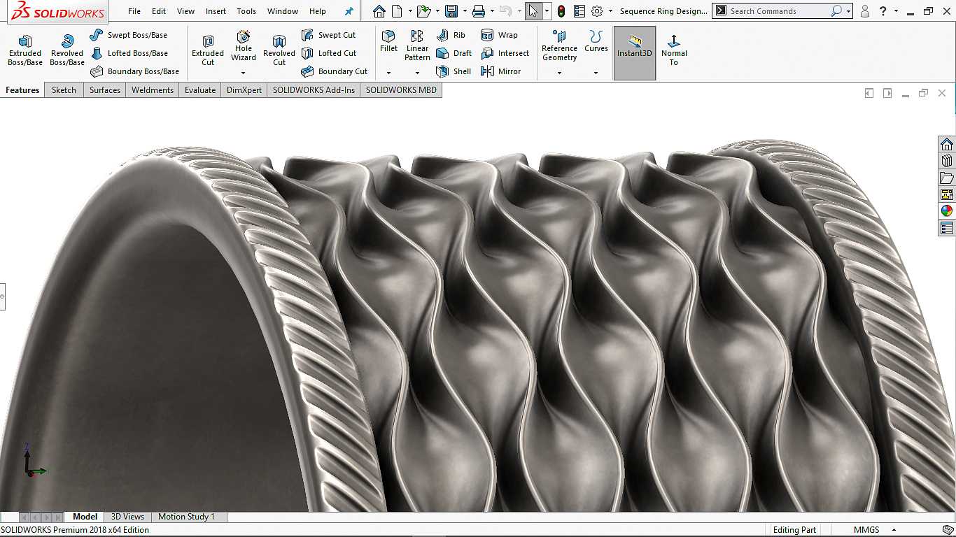The height and width of the screenshot is (537, 956).
Task: Expand the Reference Geometry dropdown arrow
Action: (559, 73)
